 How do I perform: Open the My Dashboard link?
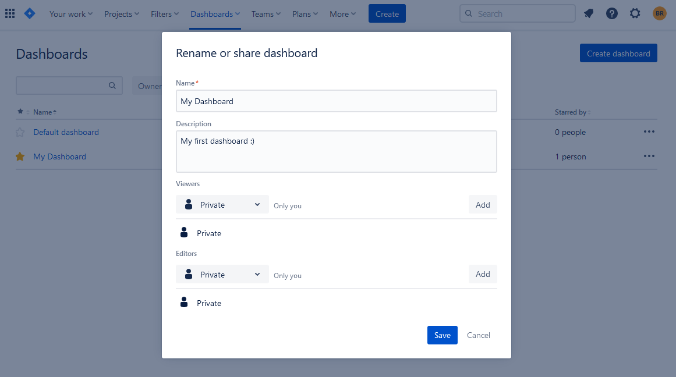point(59,157)
